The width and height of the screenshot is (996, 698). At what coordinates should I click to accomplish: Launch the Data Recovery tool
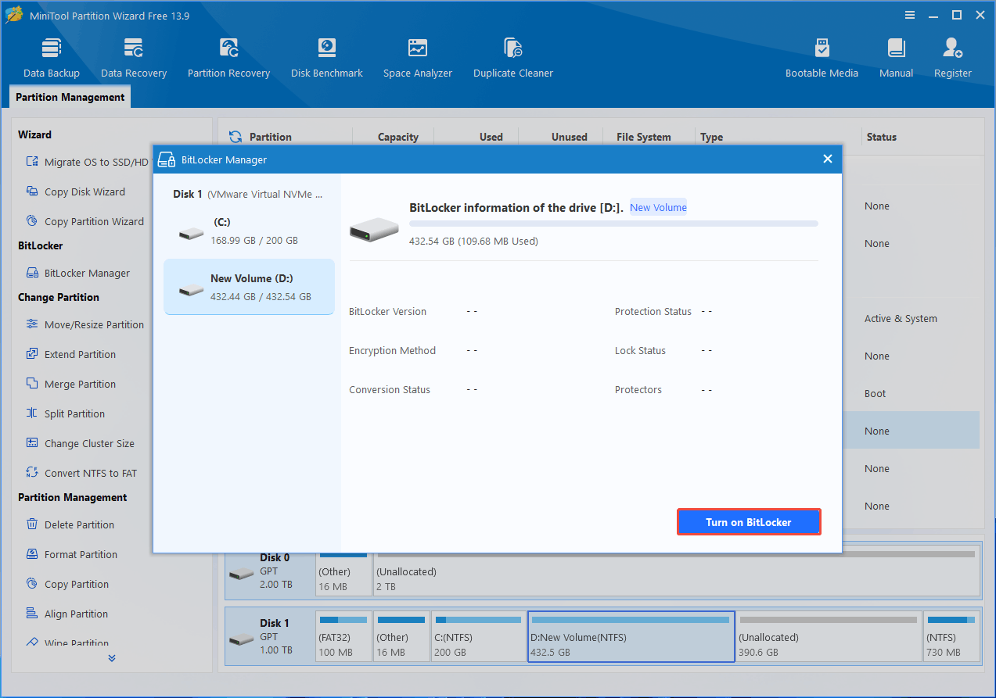[134, 58]
